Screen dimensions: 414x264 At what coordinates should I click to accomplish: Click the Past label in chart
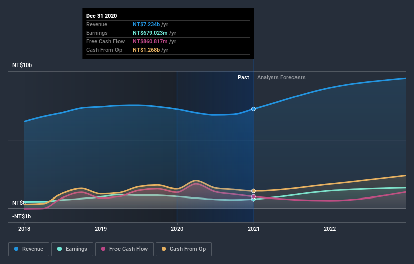(243, 77)
